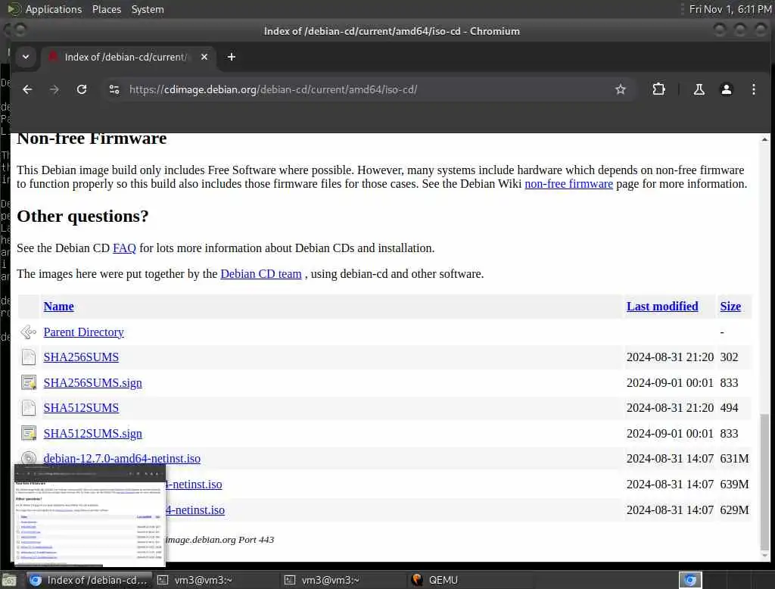Open the Chromium three-dot menu
Viewport: 775px width, 589px height.
tap(753, 89)
